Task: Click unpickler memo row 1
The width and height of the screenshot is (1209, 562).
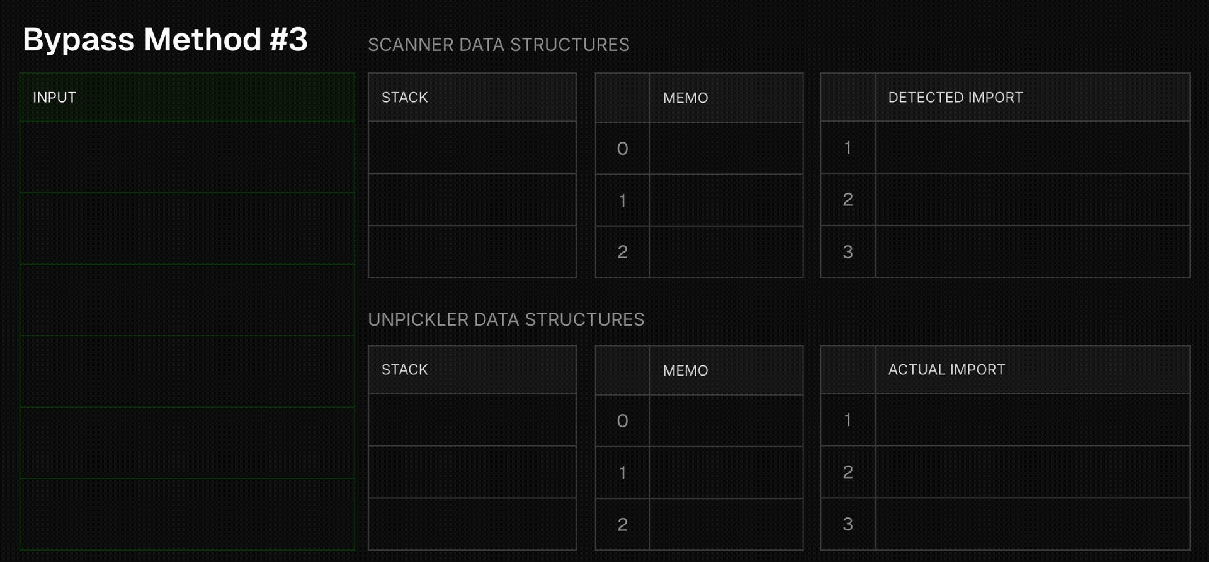Action: [699, 473]
